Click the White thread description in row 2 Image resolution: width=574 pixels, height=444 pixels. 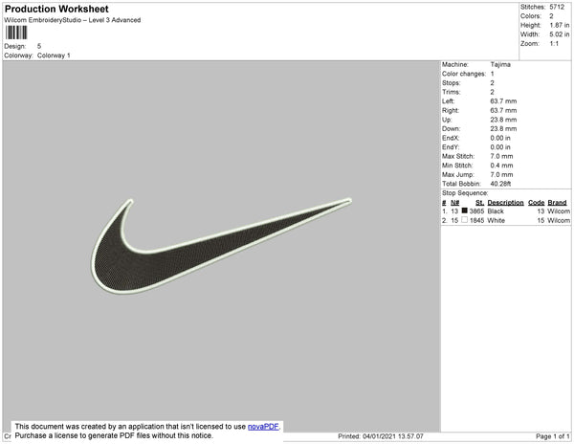[496, 220]
